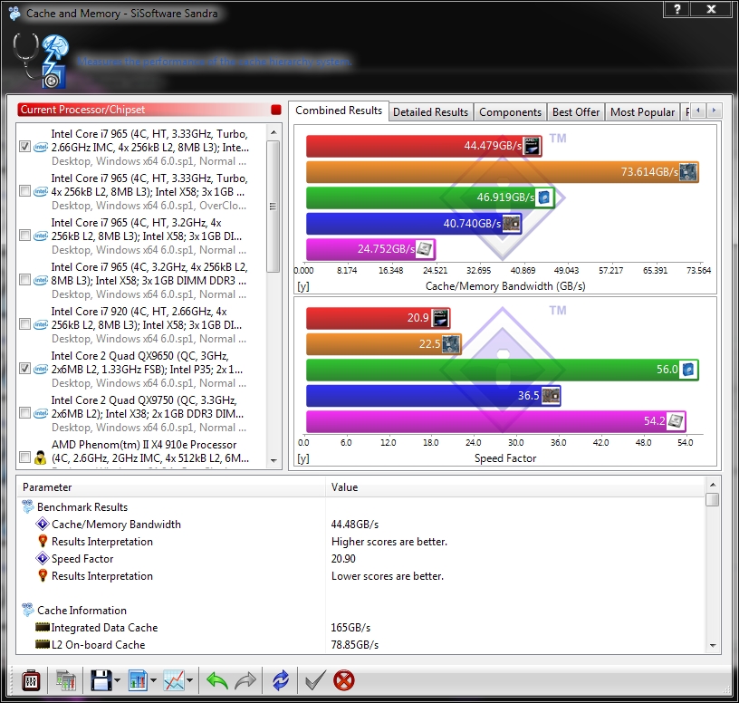Image resolution: width=739 pixels, height=703 pixels.
Task: Select the 'Higher scores are better.' value
Action: pos(389,541)
